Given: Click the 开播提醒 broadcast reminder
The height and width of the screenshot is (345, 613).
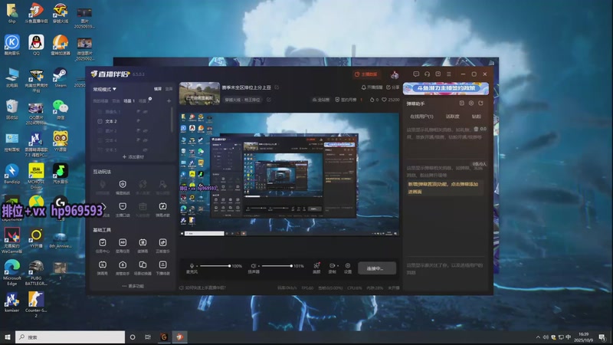Looking at the screenshot, I should (372, 87).
